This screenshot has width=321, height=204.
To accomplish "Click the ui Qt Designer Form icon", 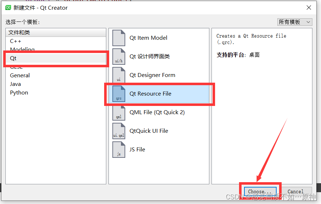I will point(119,75).
